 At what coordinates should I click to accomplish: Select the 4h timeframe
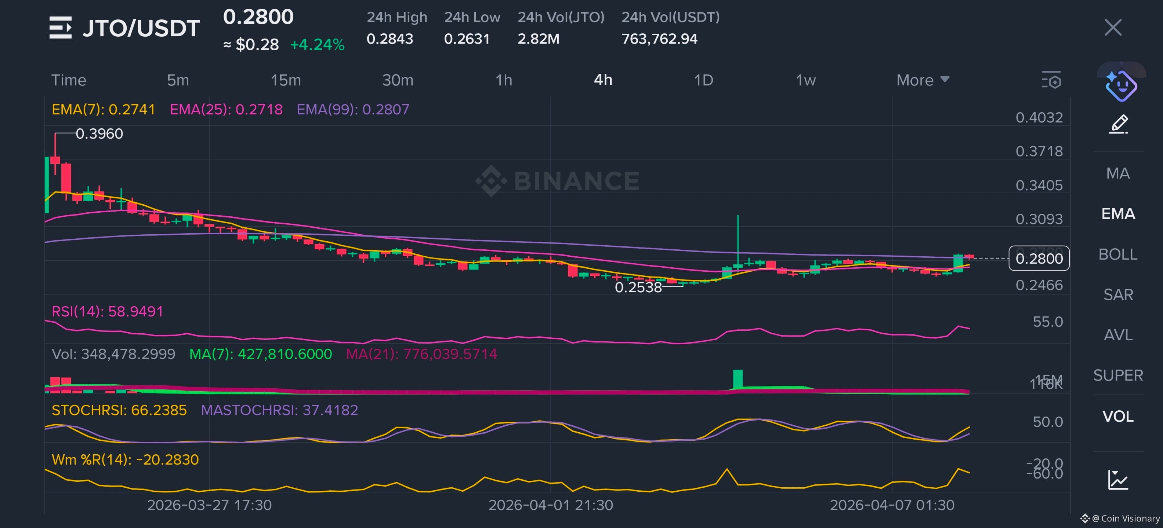603,80
